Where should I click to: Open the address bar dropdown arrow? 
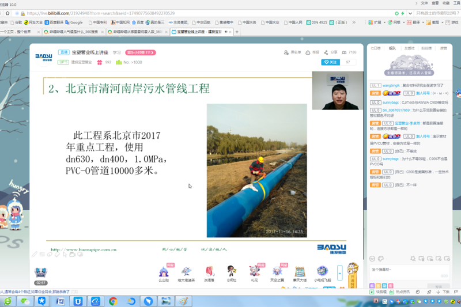[x=410, y=13]
